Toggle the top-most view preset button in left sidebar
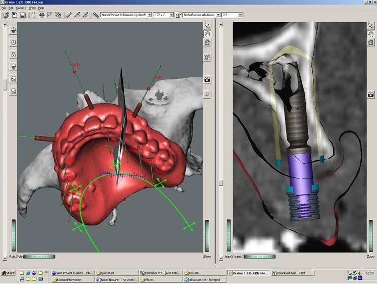The width and height of the screenshot is (377, 284). (x=13, y=30)
